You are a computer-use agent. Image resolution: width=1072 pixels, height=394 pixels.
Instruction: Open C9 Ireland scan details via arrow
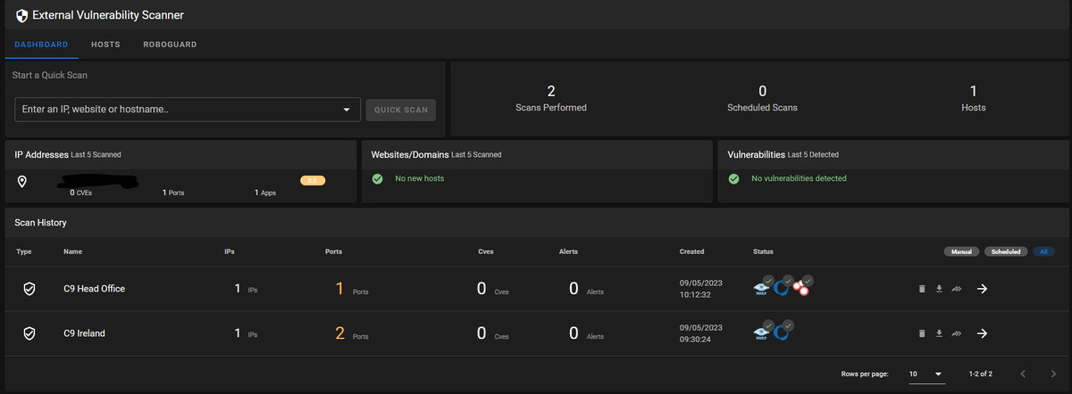tap(982, 333)
